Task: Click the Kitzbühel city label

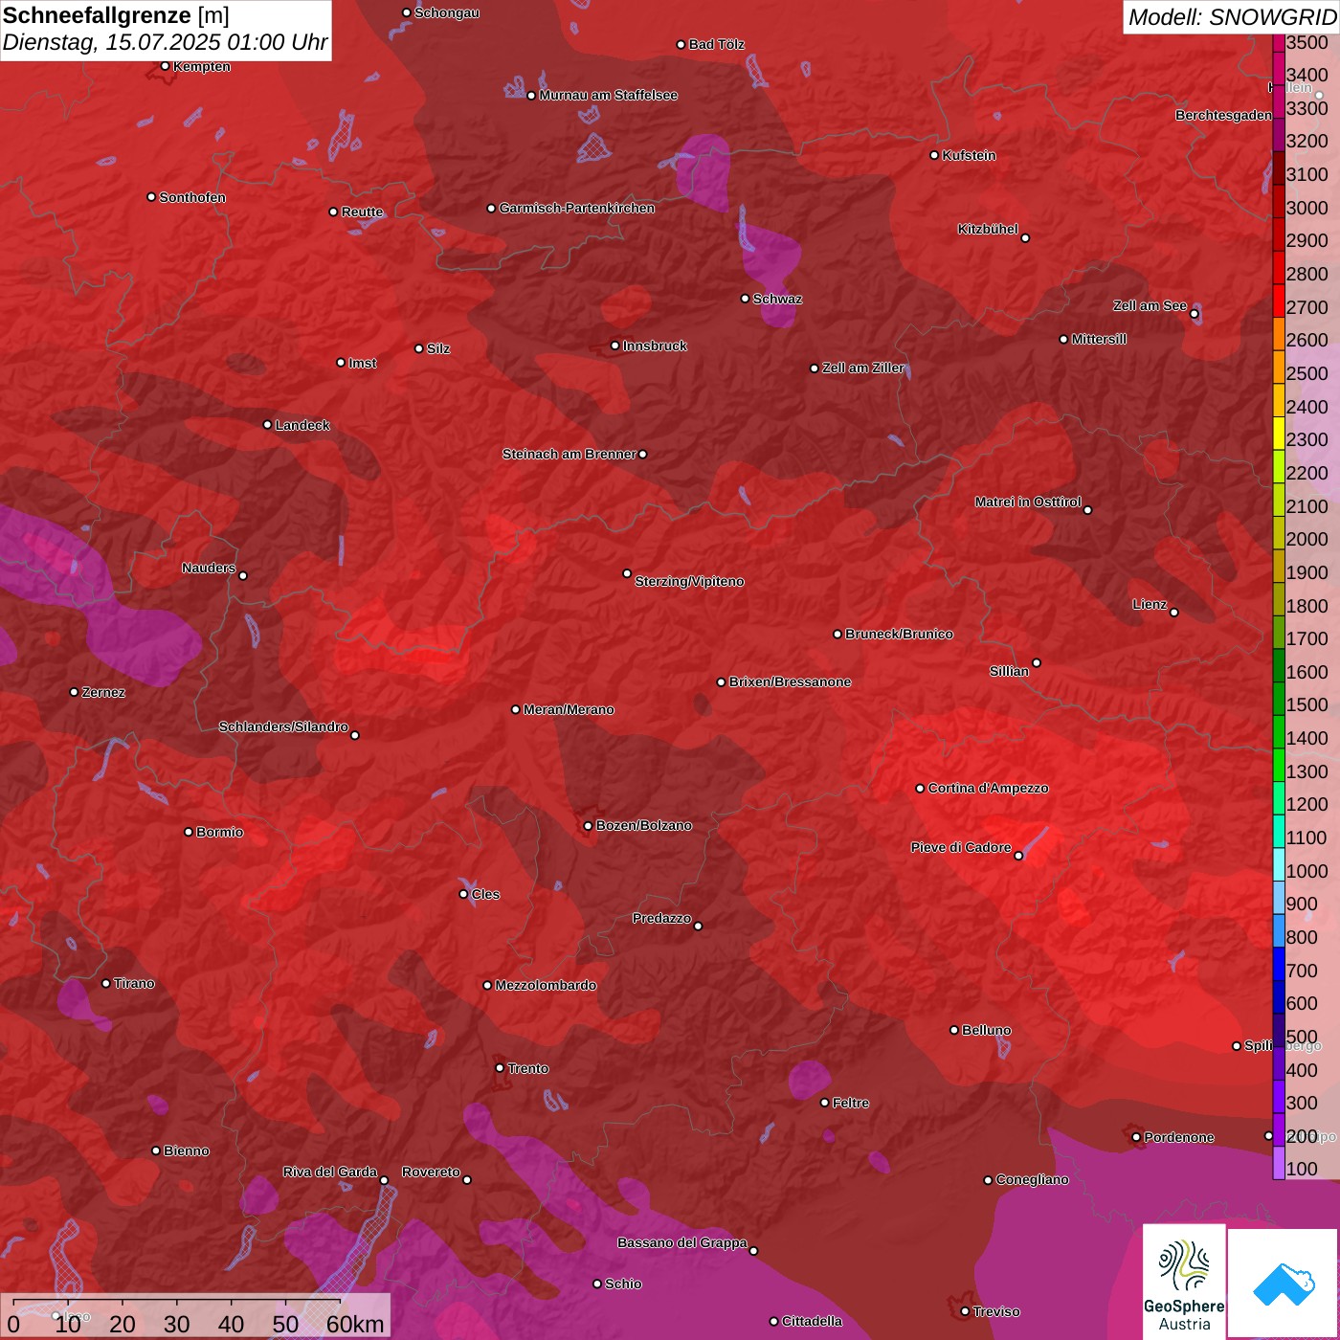Action: pos(988,229)
